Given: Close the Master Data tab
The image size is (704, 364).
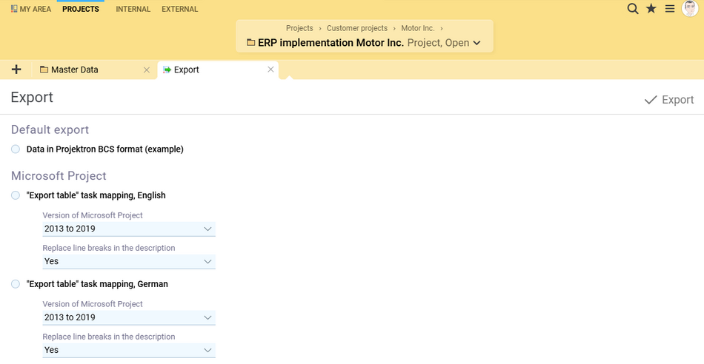Looking at the screenshot, I should coord(147,70).
